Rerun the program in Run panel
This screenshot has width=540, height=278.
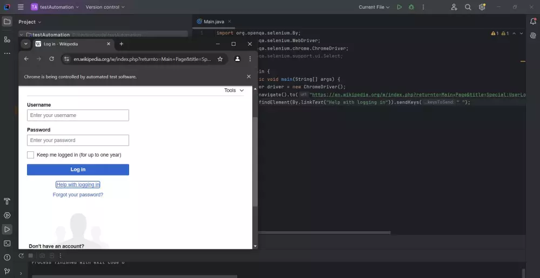pyautogui.click(x=21, y=256)
